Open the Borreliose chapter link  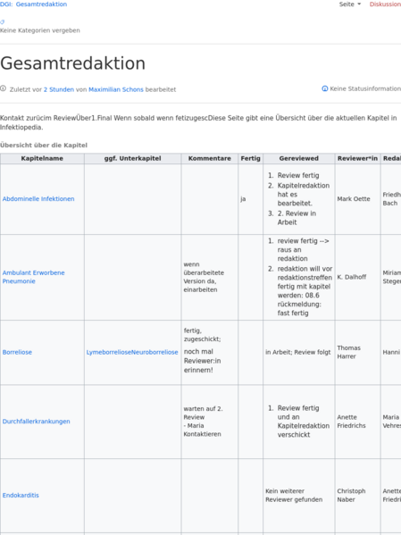pyautogui.click(x=17, y=352)
